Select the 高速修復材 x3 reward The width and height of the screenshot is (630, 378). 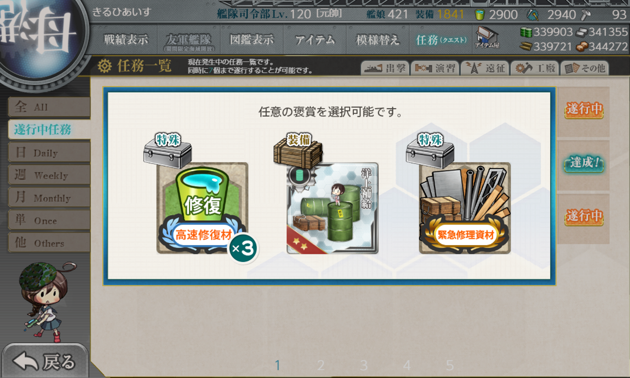[x=203, y=208]
